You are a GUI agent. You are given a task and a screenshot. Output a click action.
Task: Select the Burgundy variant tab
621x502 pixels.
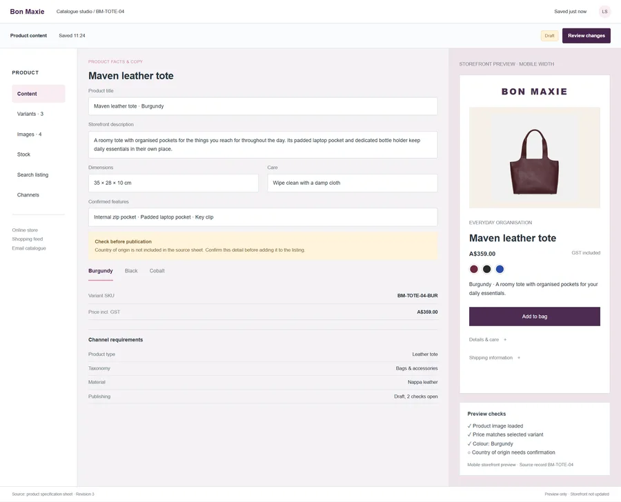(x=101, y=271)
